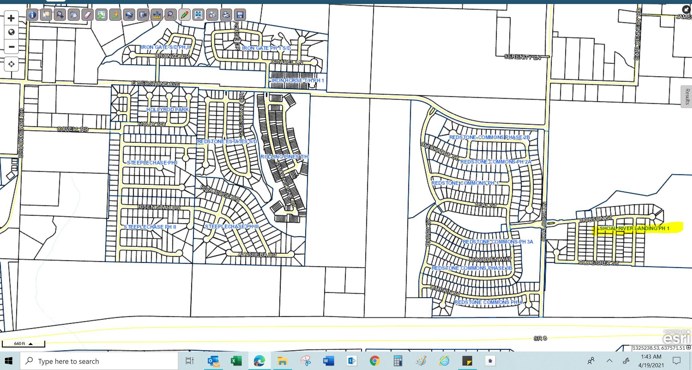This screenshot has width=692, height=370.
Task: Activate the measure distance ruler tool
Action: [157, 14]
